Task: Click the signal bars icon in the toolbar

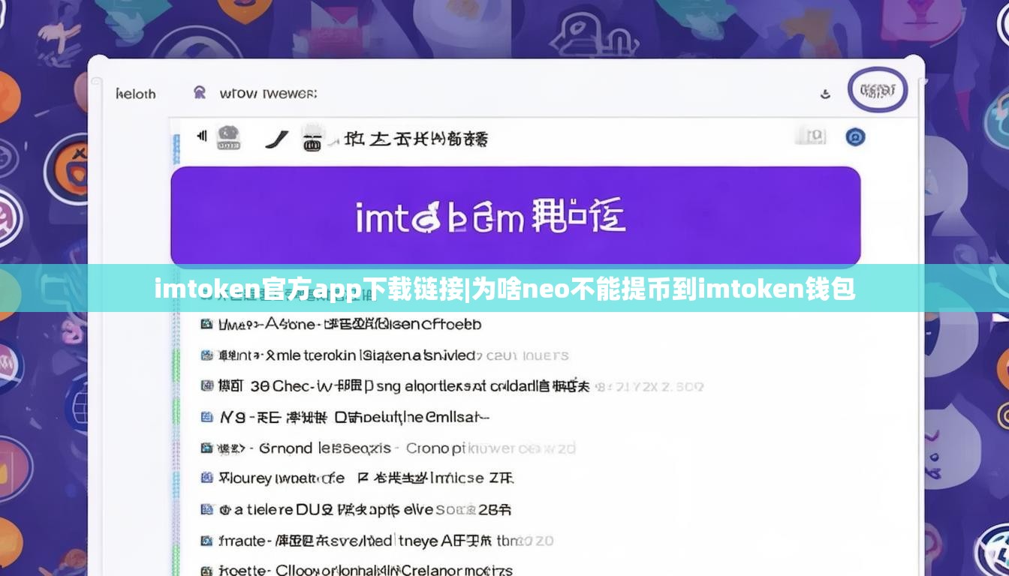Action: click(x=201, y=136)
